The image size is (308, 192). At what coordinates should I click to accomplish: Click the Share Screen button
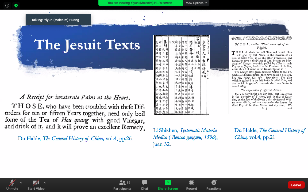pyautogui.click(x=168, y=185)
